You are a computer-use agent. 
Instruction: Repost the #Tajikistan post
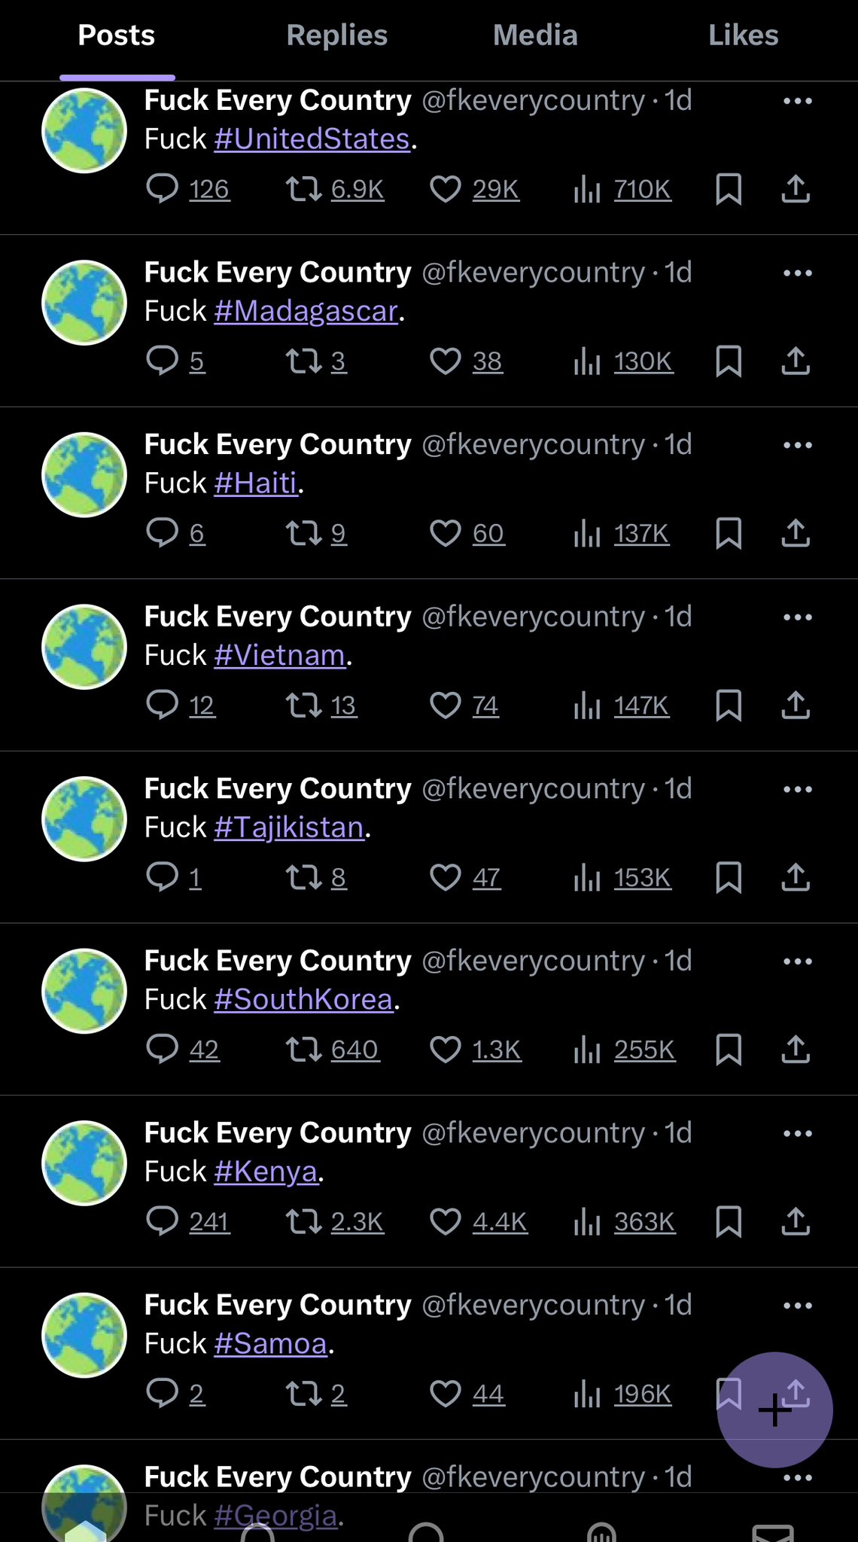click(304, 877)
